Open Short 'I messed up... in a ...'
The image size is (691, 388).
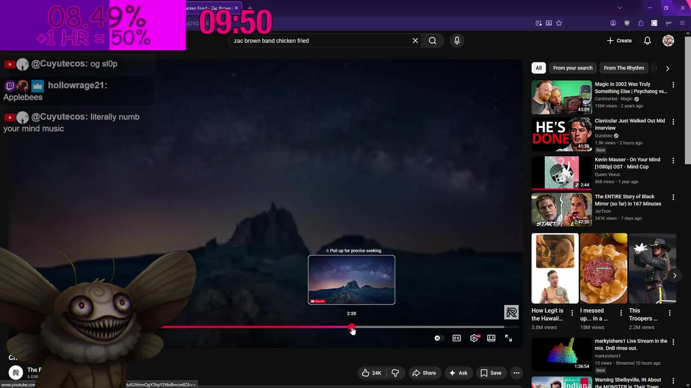tap(604, 268)
